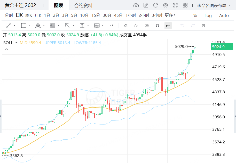
Task: Select the measure range tool
Action: pyautogui.click(x=82, y=26)
